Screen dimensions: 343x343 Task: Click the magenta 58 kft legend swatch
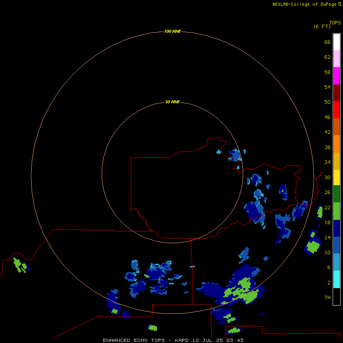pos(337,76)
